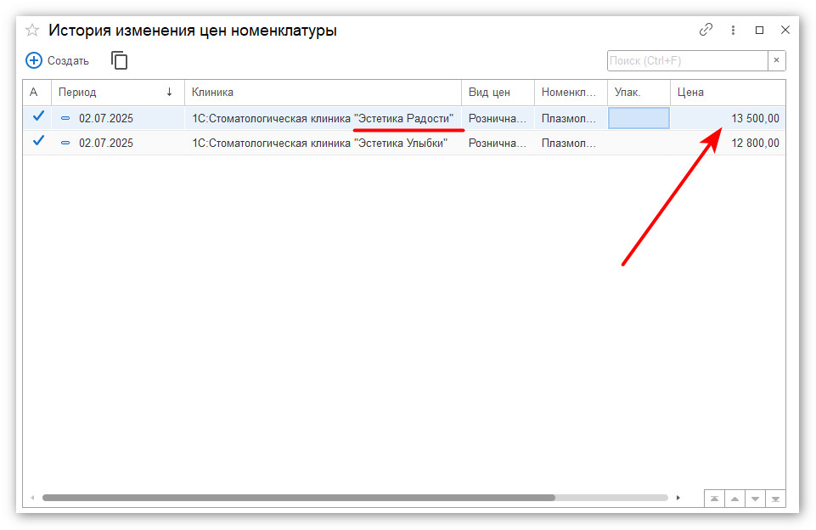Screen dimensions: 816x530
Task: Clear search field with X button
Action: pos(776,60)
